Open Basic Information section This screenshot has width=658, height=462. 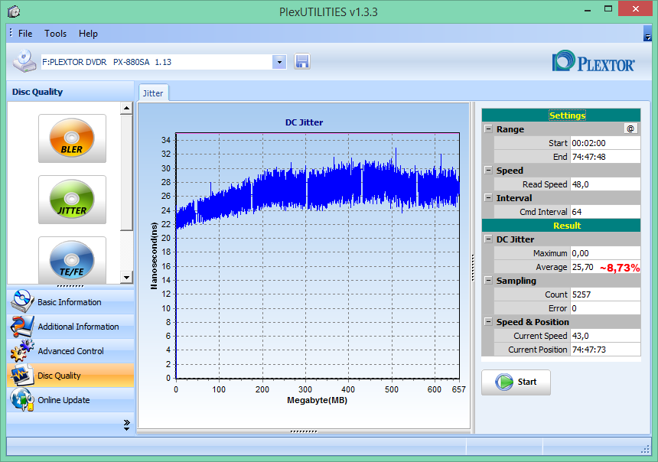click(x=70, y=301)
